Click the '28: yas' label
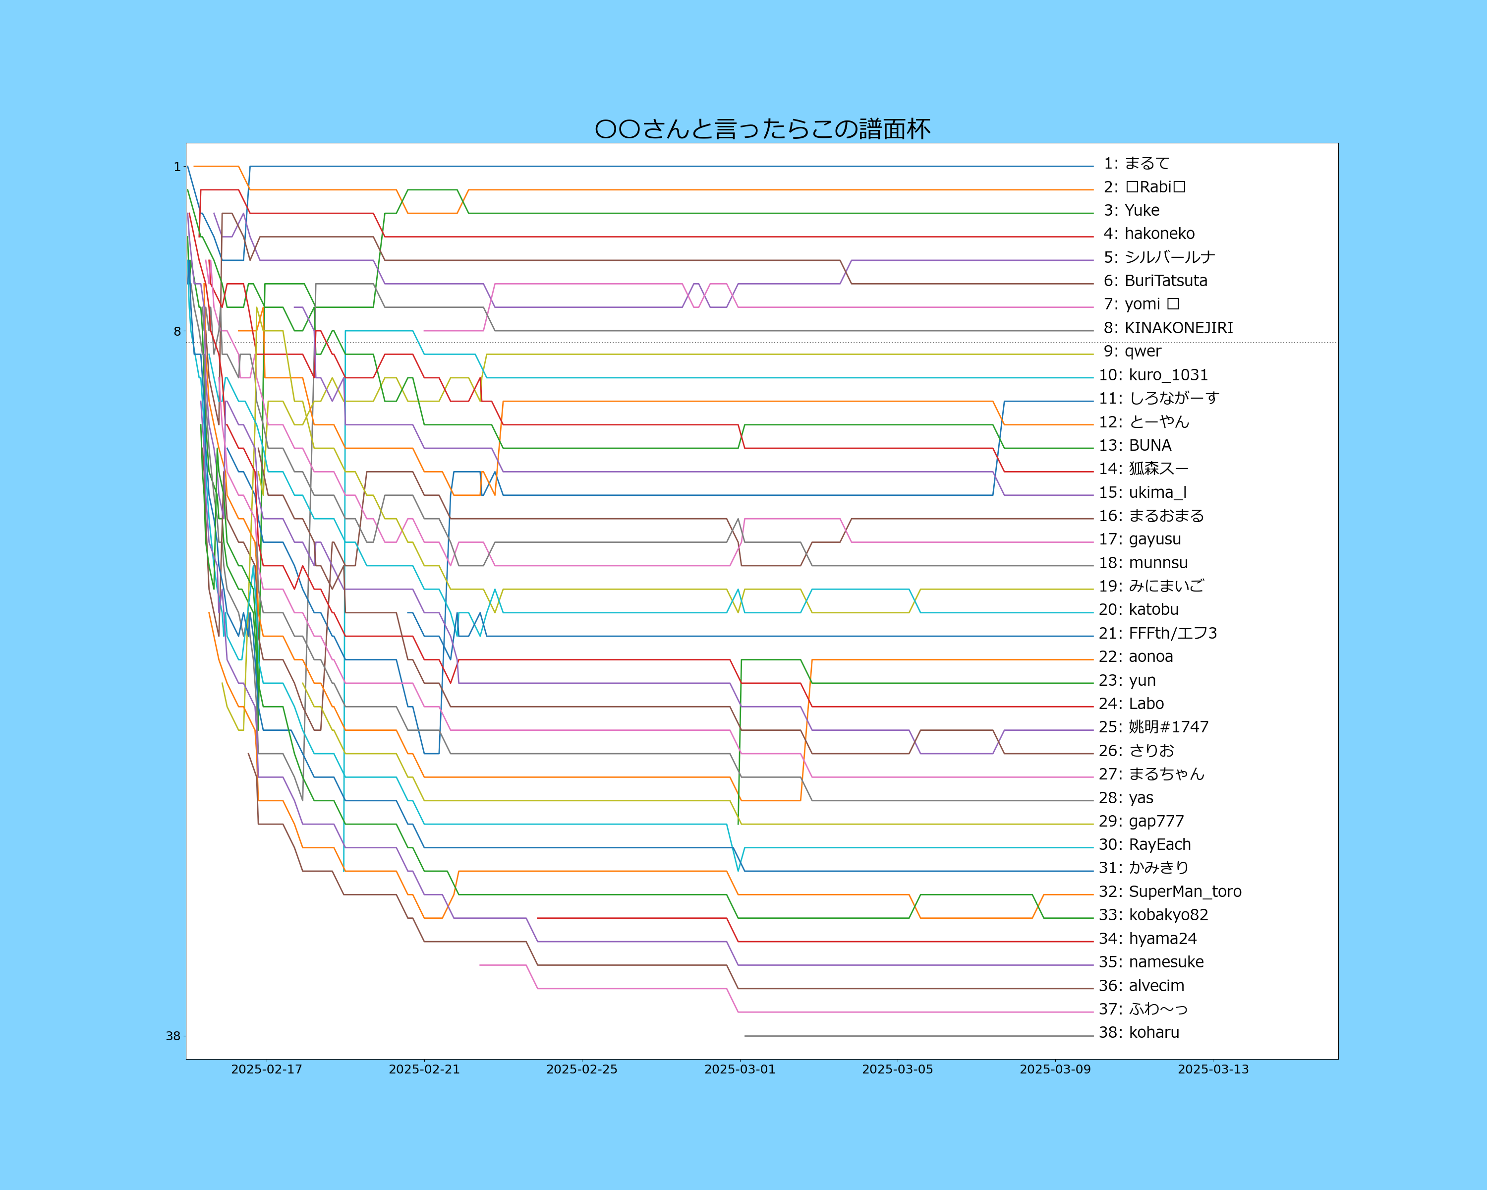Viewport: 1487px width, 1190px height. pos(1126,797)
